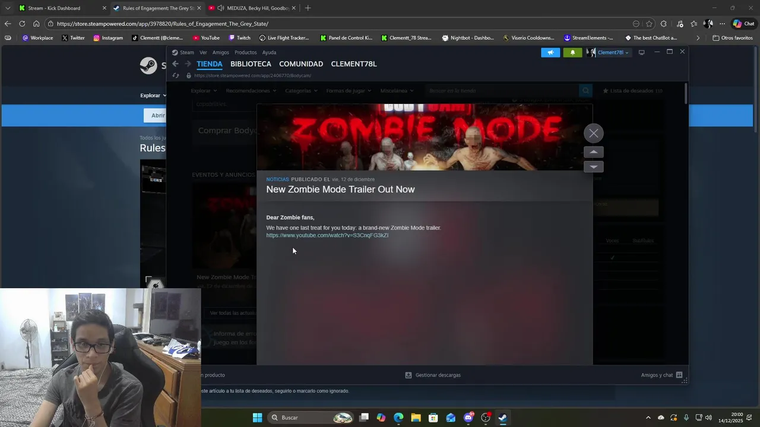
Task: Click the Edge address bar URL
Action: pos(163,24)
